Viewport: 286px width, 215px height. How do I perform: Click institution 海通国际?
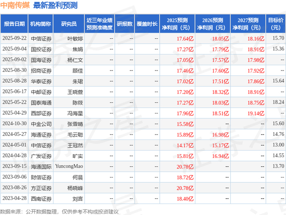(x=41, y=167)
